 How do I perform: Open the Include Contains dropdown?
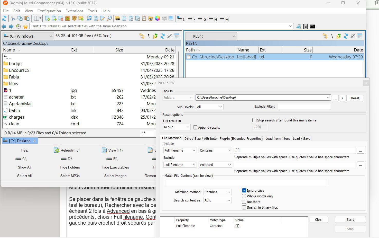tap(215, 150)
